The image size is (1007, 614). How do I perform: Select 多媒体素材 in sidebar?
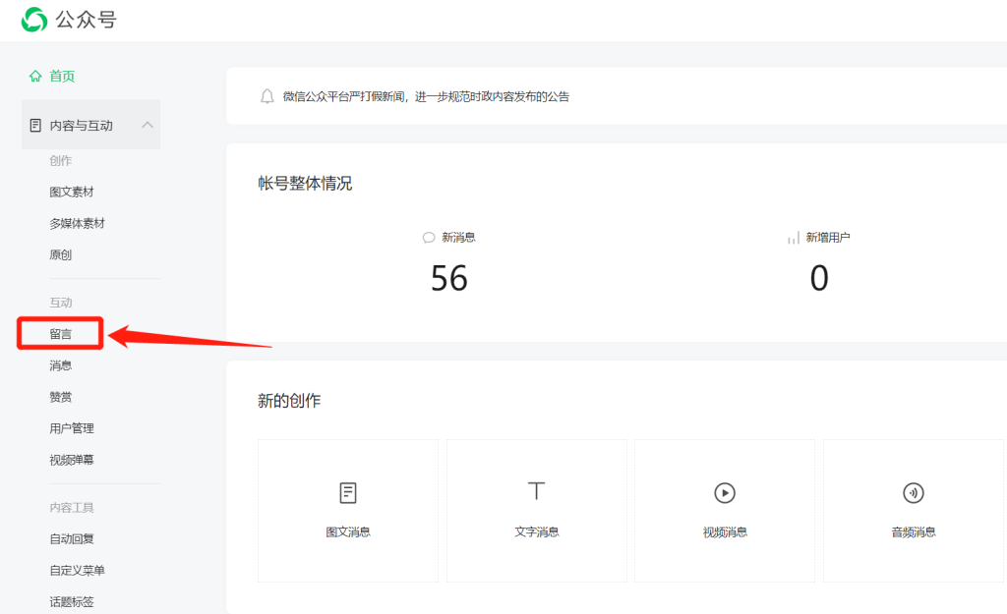(x=77, y=224)
